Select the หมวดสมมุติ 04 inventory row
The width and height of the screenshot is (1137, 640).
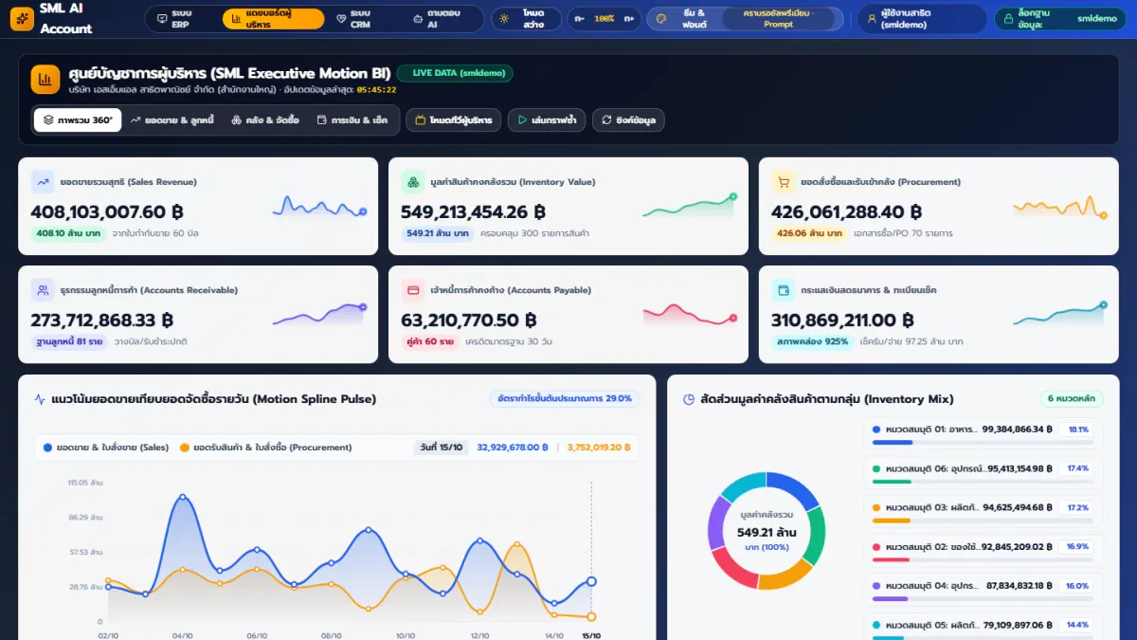[x=984, y=590]
